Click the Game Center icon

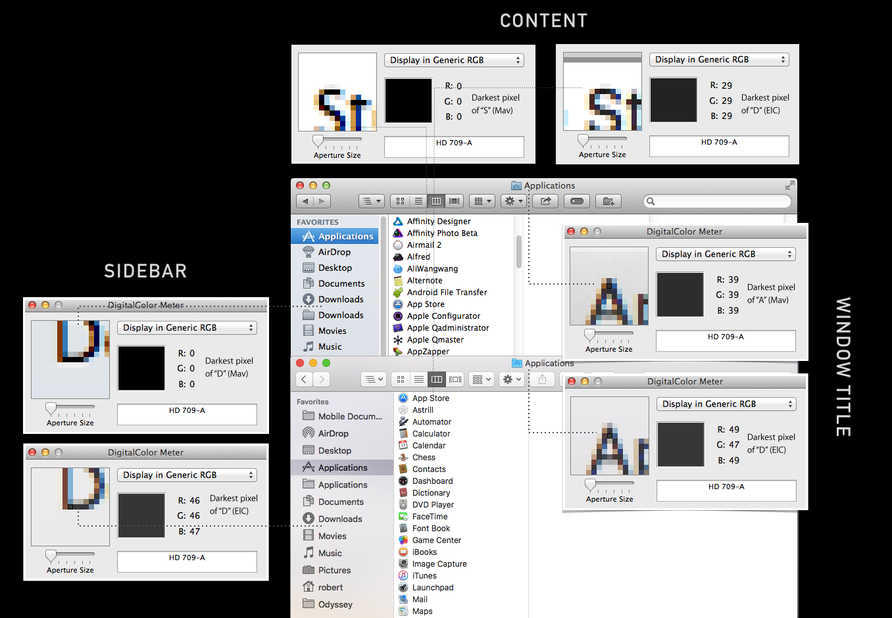pos(403,540)
